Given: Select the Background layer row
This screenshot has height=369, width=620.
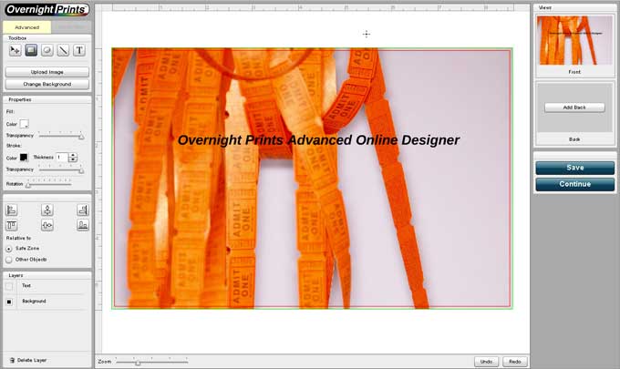Looking at the screenshot, I should click(47, 302).
